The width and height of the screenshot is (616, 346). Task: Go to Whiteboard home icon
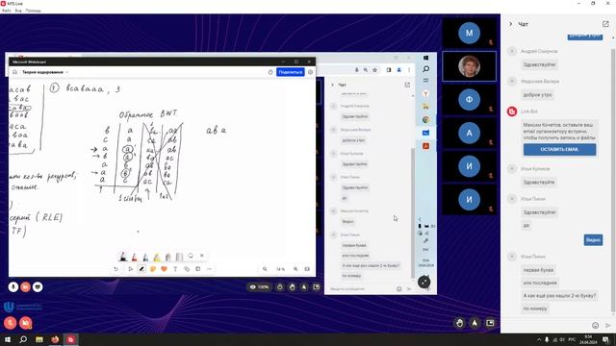tap(15, 72)
